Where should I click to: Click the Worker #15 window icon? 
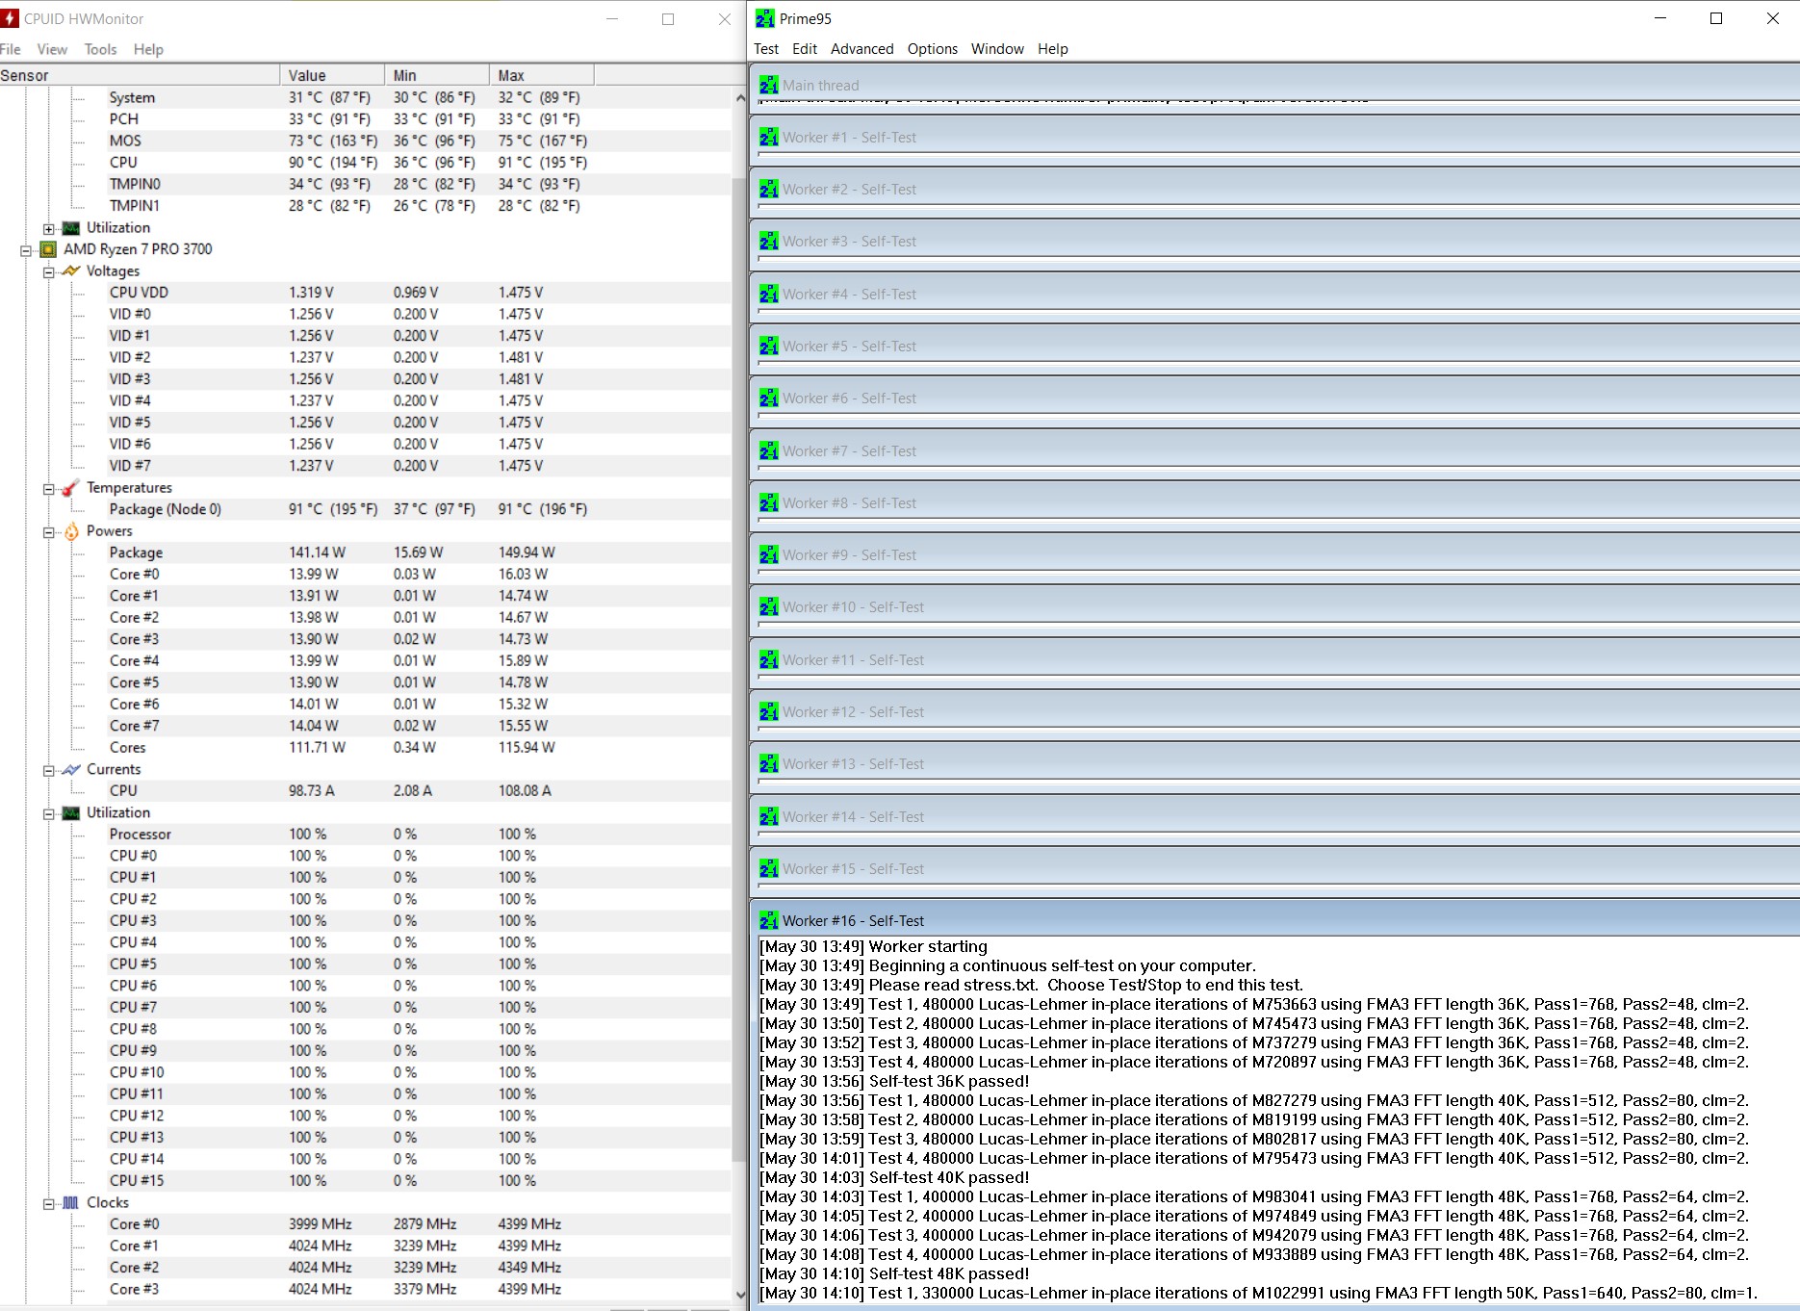[768, 868]
